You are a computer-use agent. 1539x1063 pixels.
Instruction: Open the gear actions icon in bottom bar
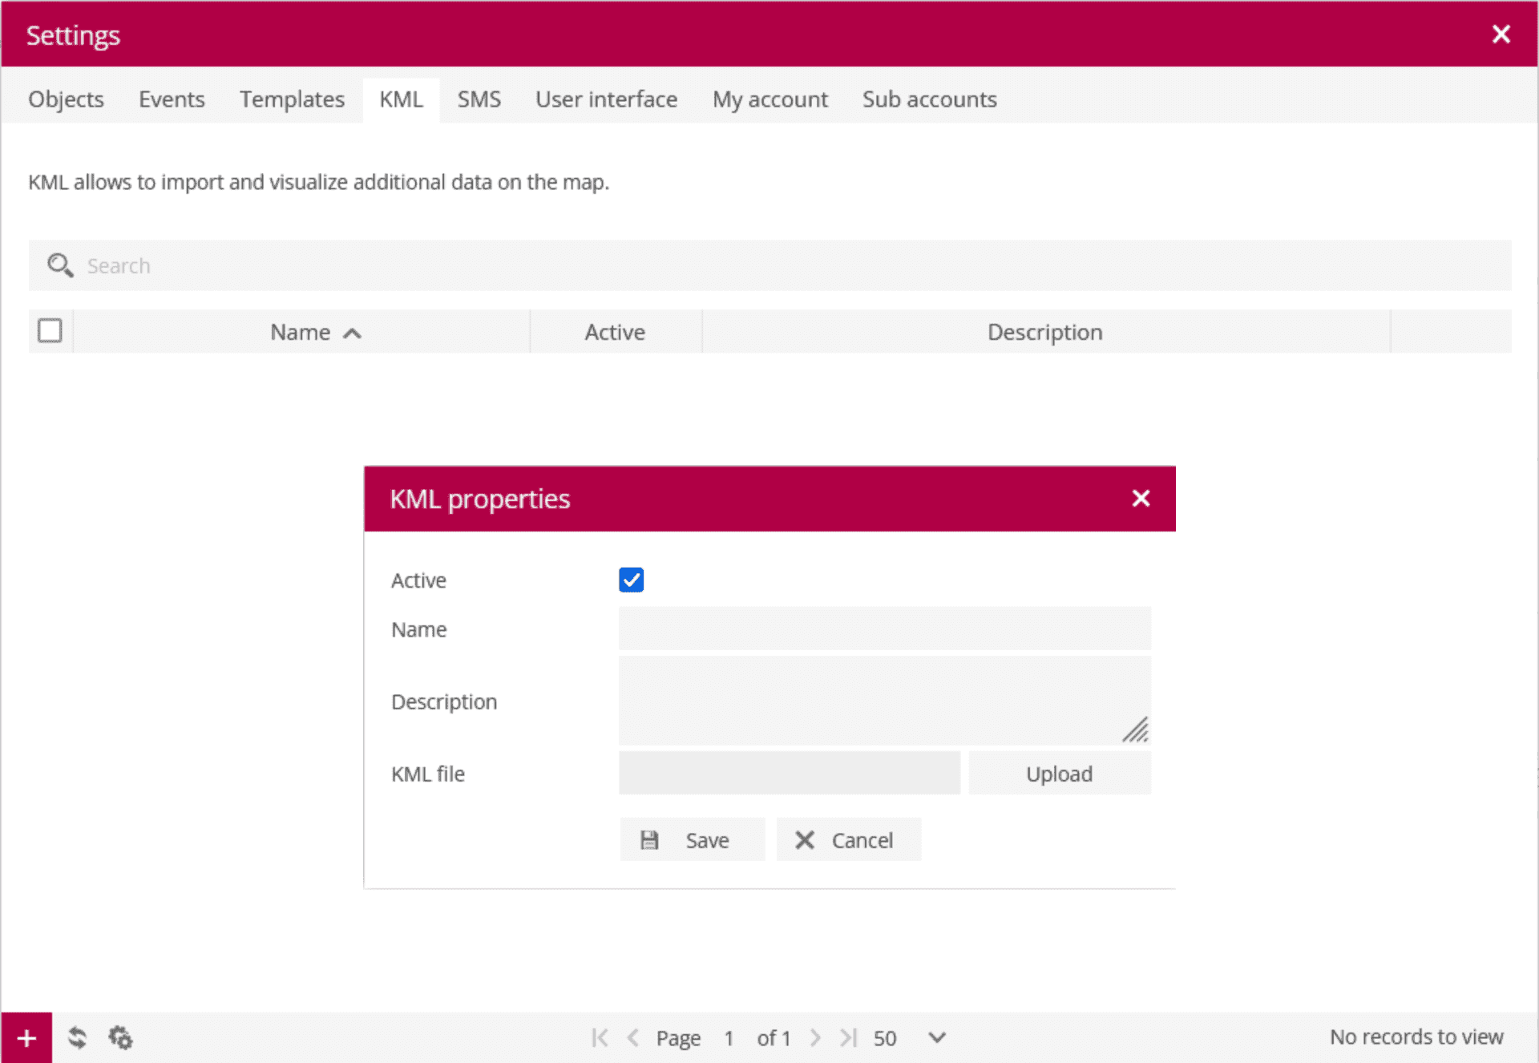[x=120, y=1038]
